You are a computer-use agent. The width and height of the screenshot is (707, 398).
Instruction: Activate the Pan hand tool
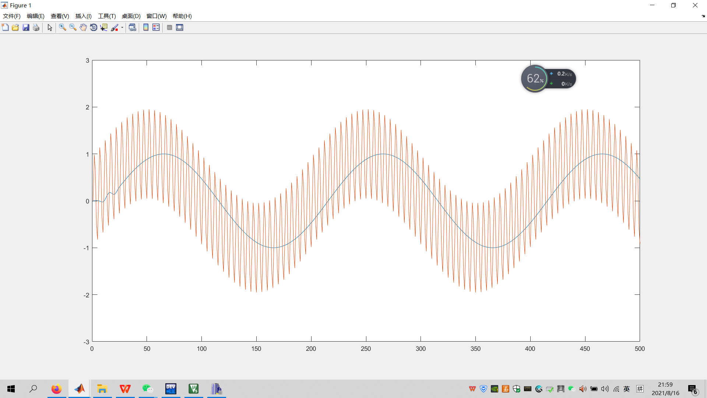point(83,28)
